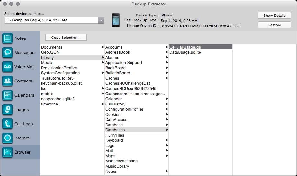This screenshot has width=297, height=176.
Task: Select the mobile folder
Action: coord(47,94)
